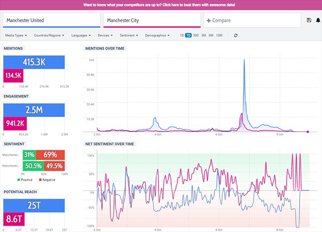Expand the Devices filter
Viewport: 322px width, 232px height.
(105, 35)
